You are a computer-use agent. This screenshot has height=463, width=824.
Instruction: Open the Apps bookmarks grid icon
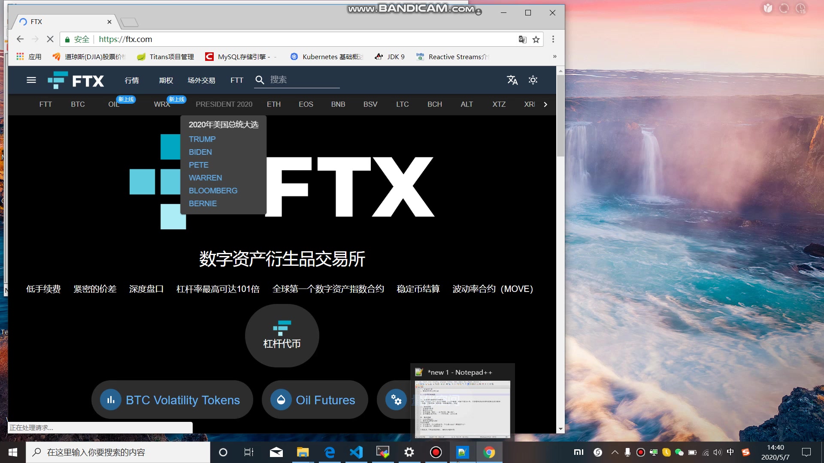[x=29, y=57]
